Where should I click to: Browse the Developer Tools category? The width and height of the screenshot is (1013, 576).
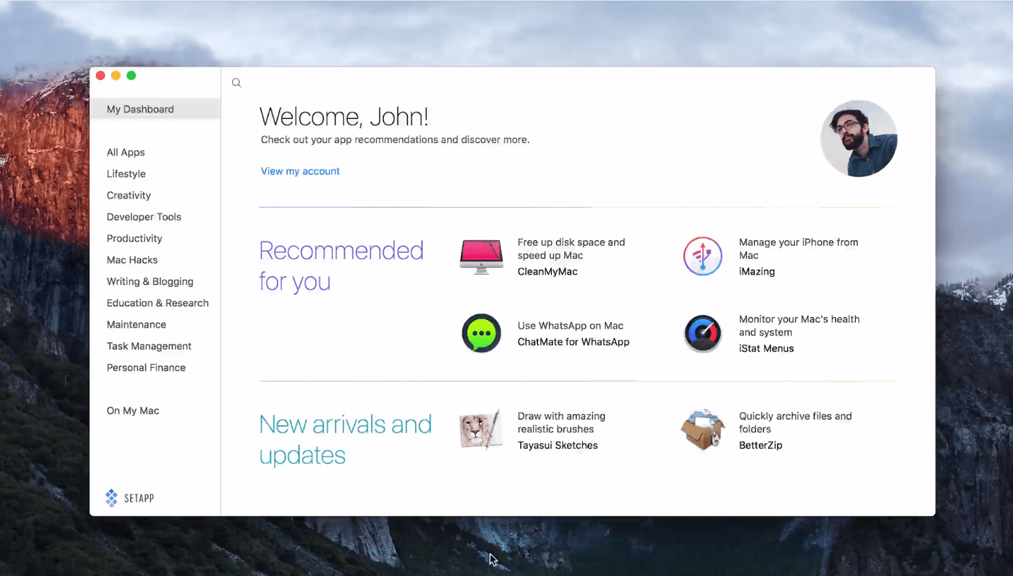143,217
